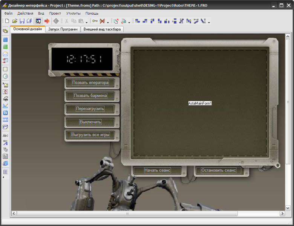
Task: Select the digital clock display 12:17:51
Action: [82, 59]
